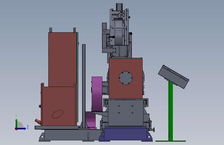Select the green vertical stand post
The height and width of the screenshot is (145, 224).
point(171,111)
